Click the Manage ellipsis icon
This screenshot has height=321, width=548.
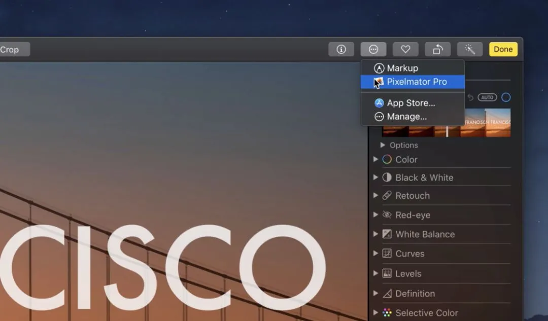point(379,117)
